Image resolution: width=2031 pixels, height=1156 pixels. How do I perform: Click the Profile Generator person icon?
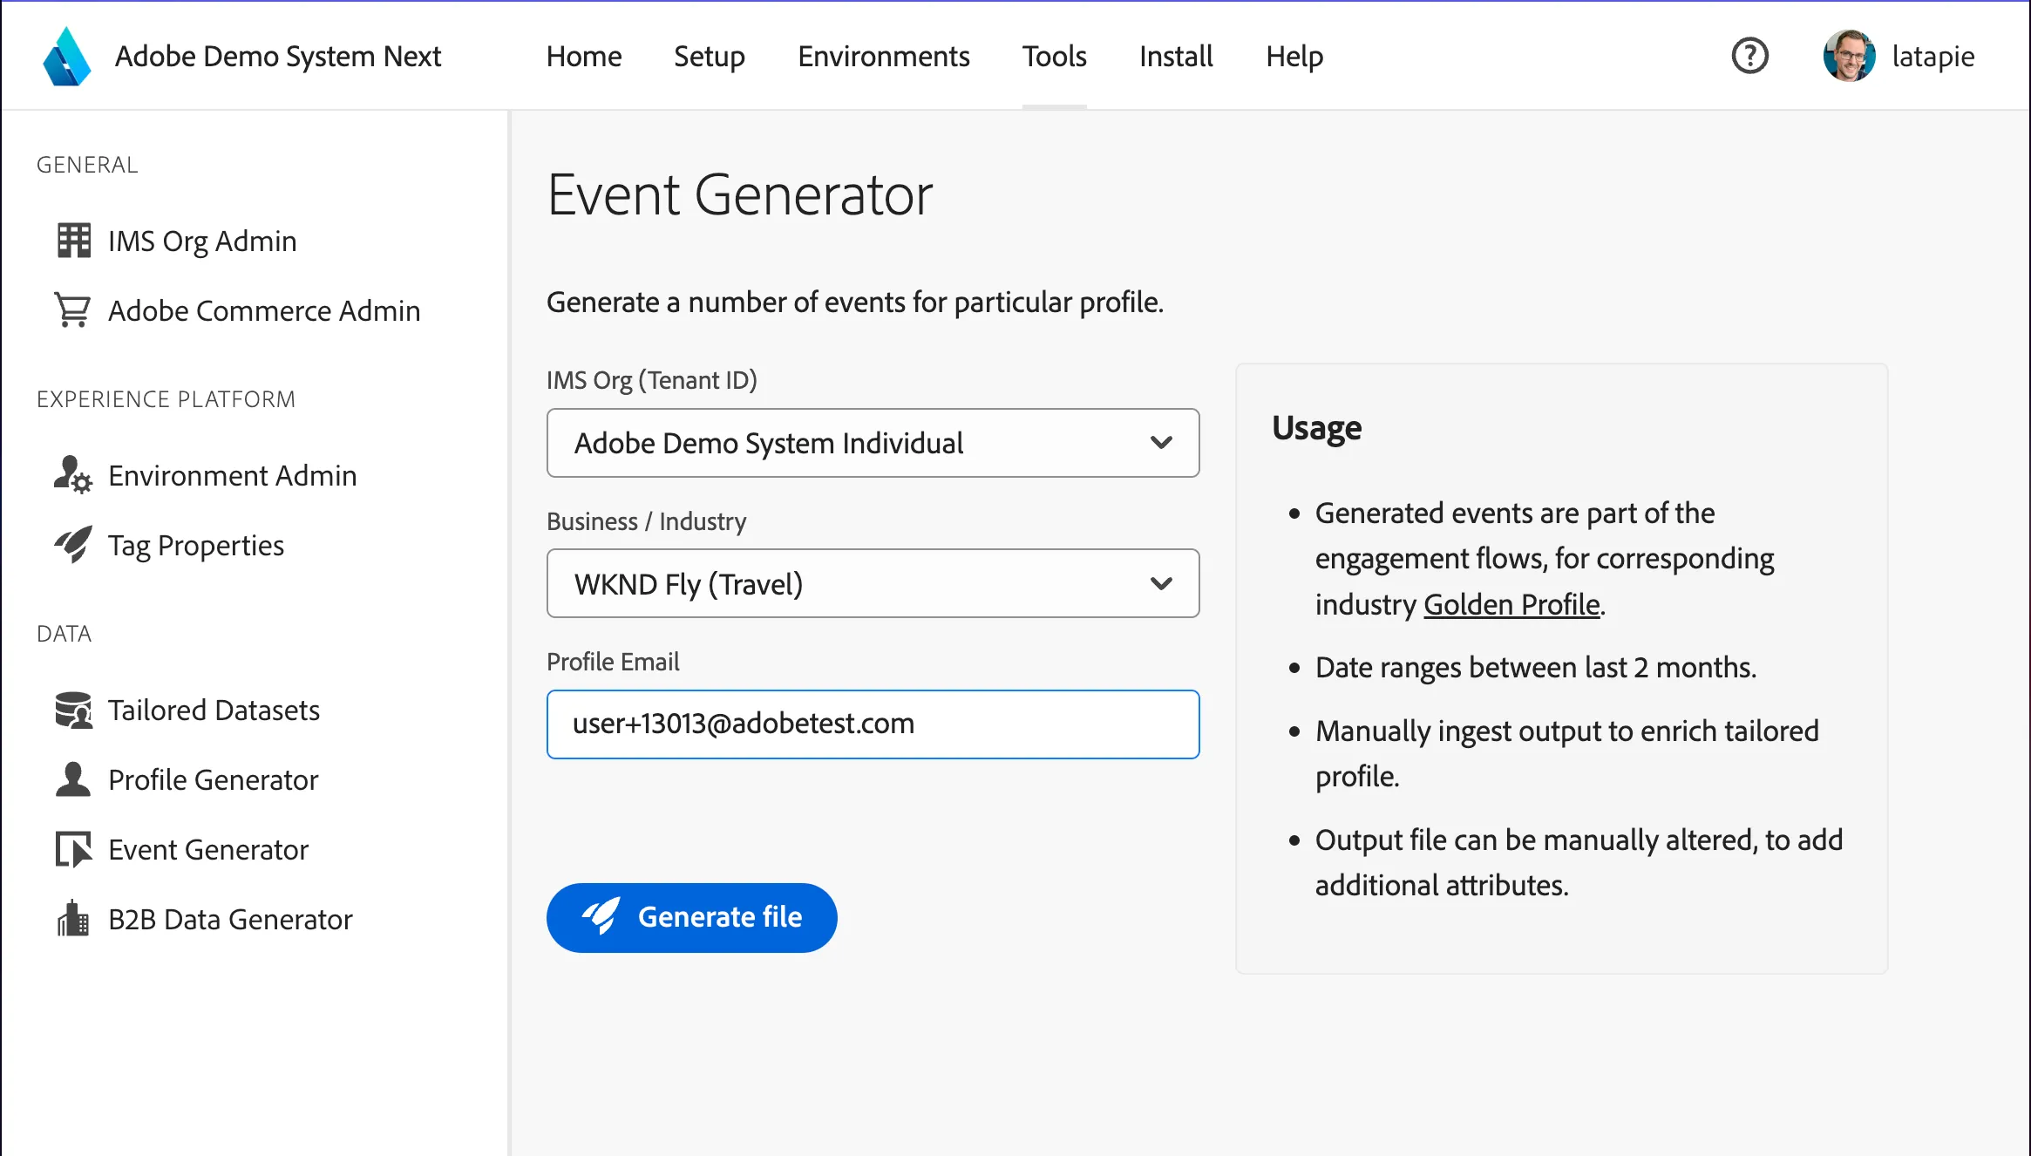click(x=73, y=779)
